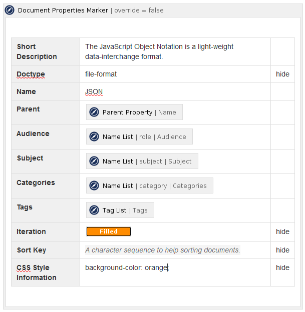Image resolution: width=305 pixels, height=312 pixels.
Task: Click the JSON name value
Action: click(94, 91)
